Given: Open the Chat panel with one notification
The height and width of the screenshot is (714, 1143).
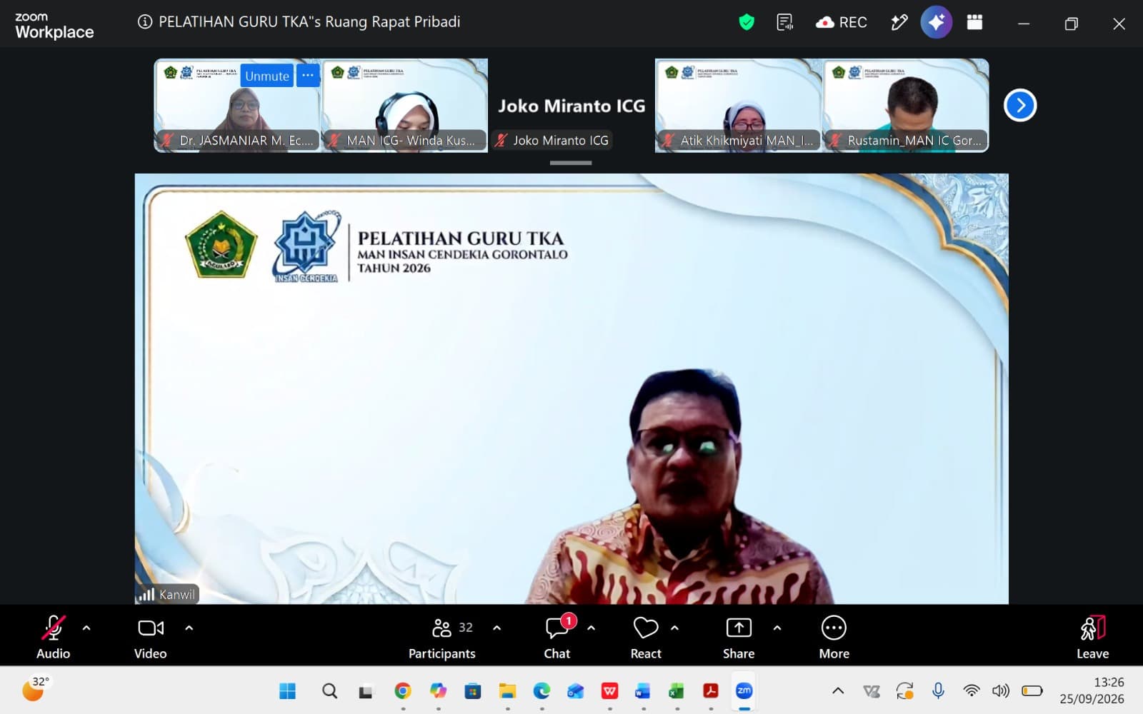Looking at the screenshot, I should point(557,636).
